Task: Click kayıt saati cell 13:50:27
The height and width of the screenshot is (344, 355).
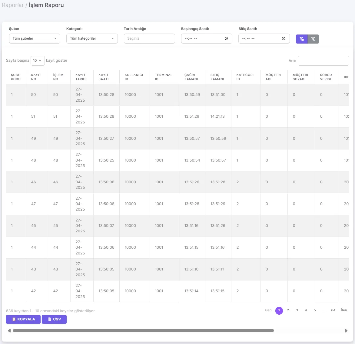Action: tap(106, 138)
